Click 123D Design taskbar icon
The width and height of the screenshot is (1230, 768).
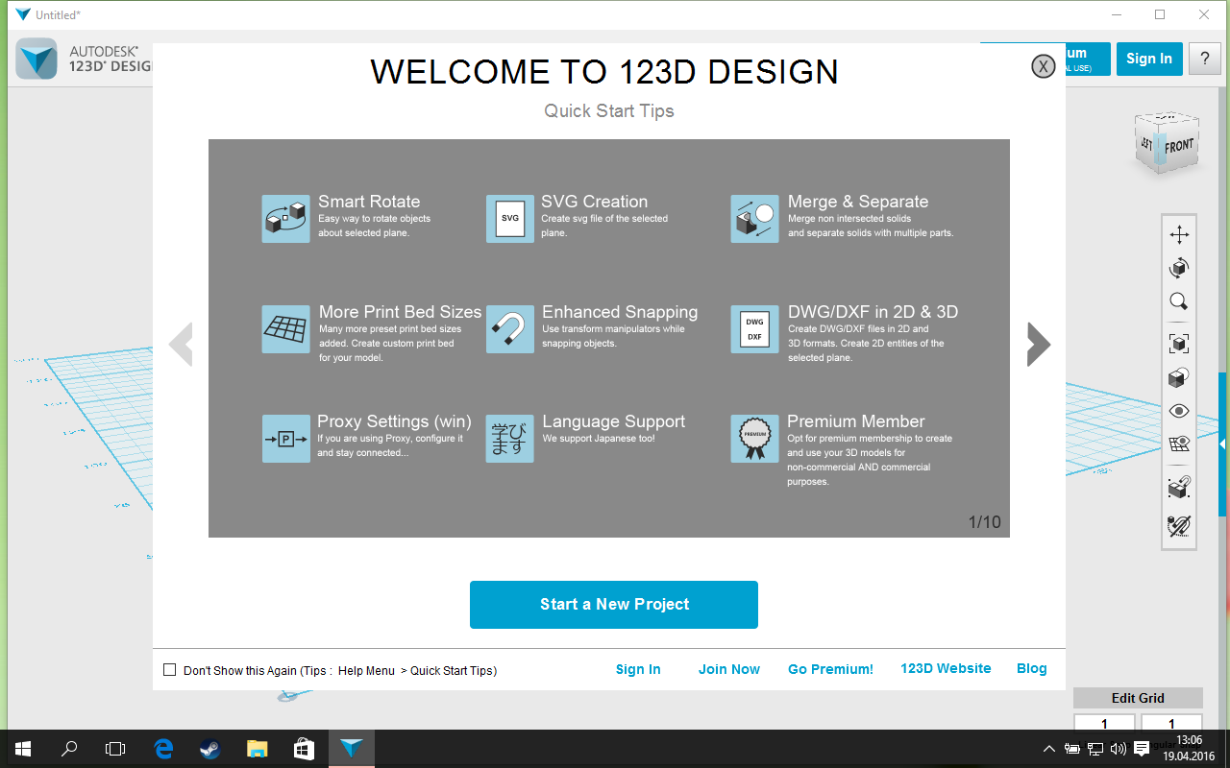[351, 749]
